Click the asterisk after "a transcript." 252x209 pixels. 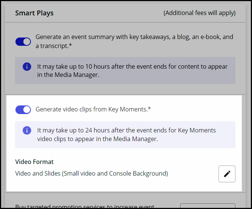click(x=71, y=45)
